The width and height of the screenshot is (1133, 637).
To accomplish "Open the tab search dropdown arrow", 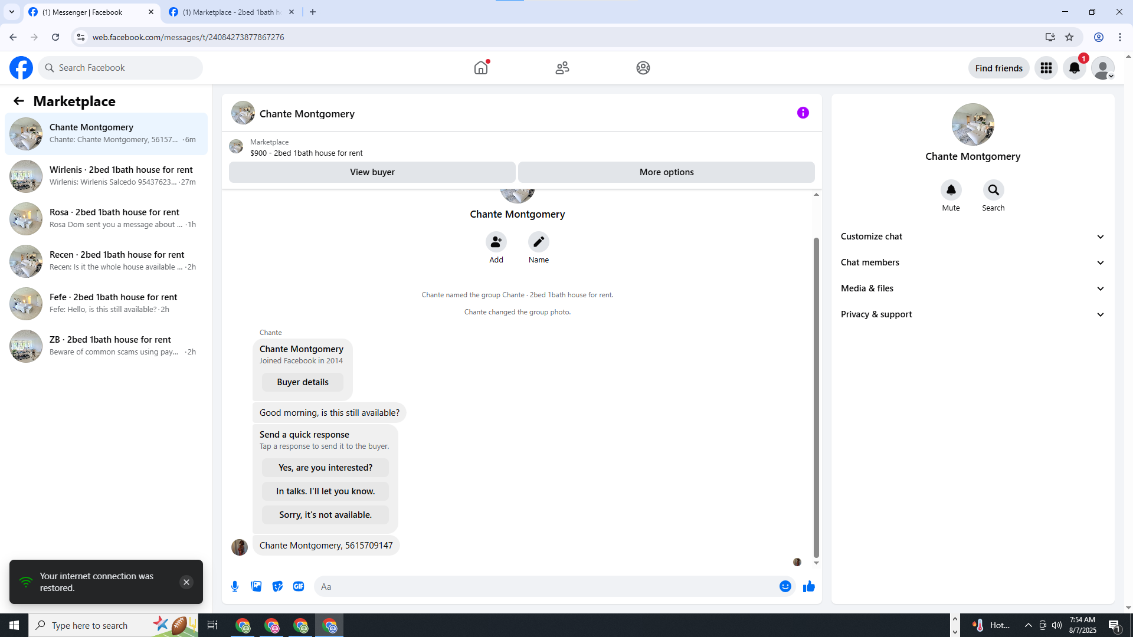I will point(12,12).
